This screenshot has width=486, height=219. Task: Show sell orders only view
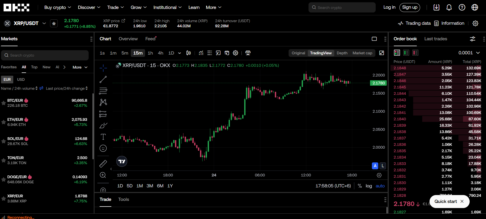[415, 53]
